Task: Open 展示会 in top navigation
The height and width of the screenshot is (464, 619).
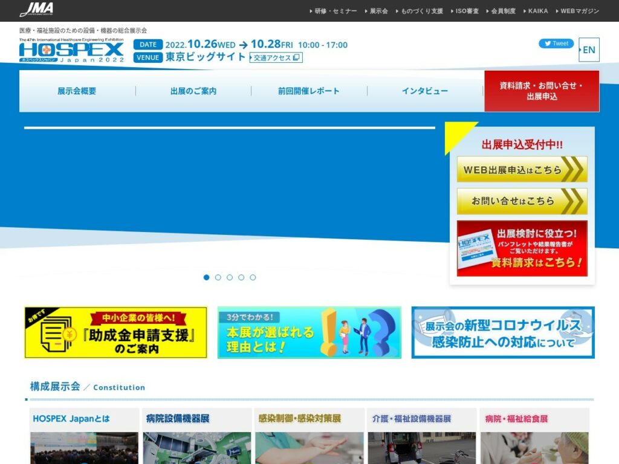Action: tap(377, 11)
